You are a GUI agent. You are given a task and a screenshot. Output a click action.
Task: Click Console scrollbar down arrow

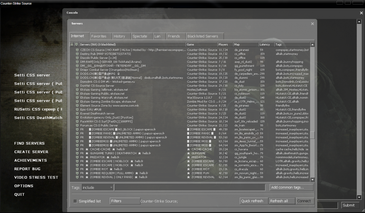[359, 197]
